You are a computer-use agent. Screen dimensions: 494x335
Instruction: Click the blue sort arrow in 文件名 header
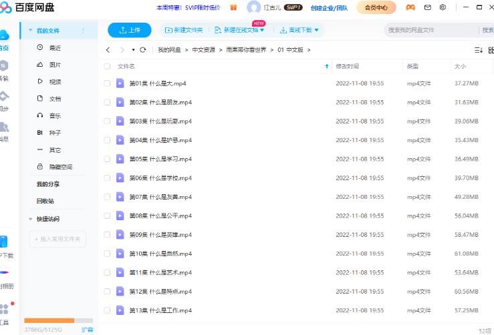coord(327,66)
